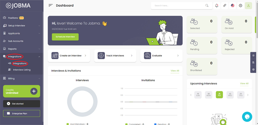Viewport: 258px width, 125px height.
Task: Open the Integrations submenu item
Action: [x=20, y=63]
